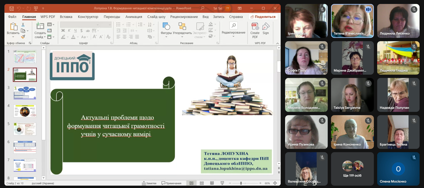
Task: Toggle the Заметки notes pane
Action: click(149, 183)
